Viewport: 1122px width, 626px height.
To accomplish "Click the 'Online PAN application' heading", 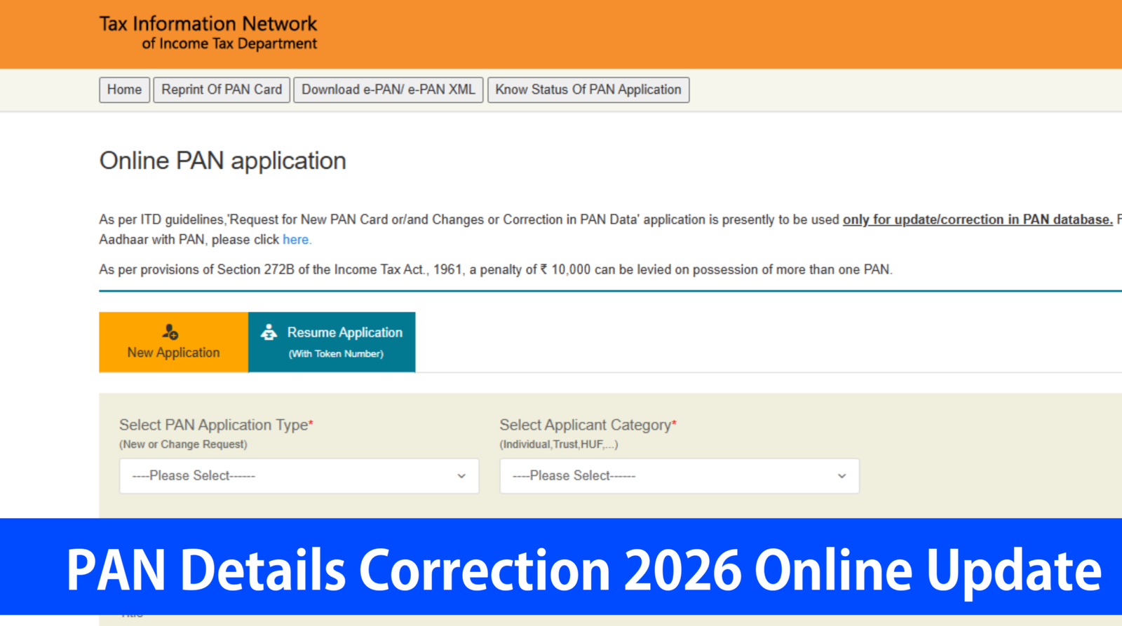I will pos(223,161).
